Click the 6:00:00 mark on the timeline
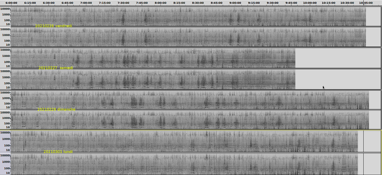 pyautogui.click(x=11, y=3)
